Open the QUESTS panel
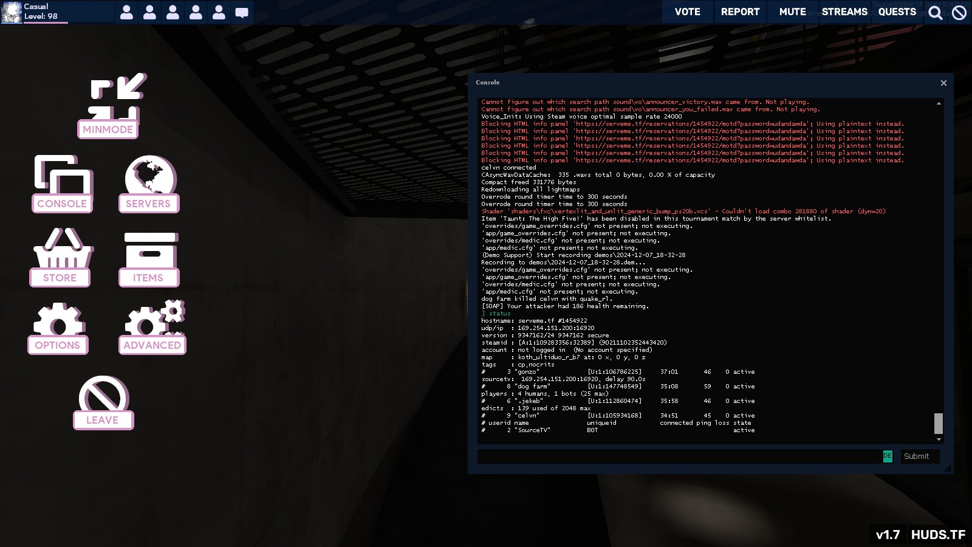This screenshot has width=972, height=547. (897, 12)
